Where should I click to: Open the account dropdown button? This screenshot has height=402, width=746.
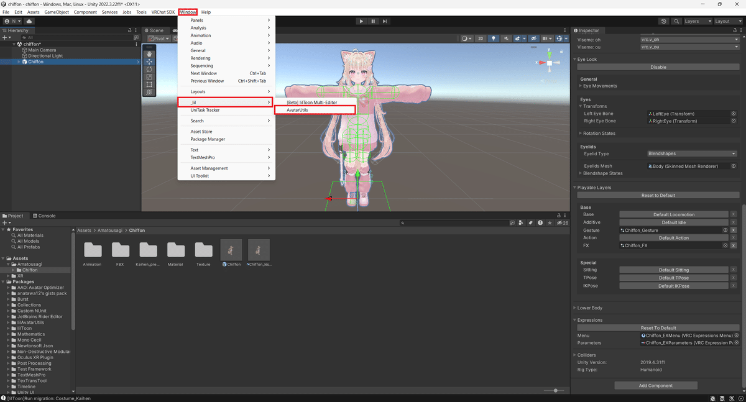(x=12, y=21)
